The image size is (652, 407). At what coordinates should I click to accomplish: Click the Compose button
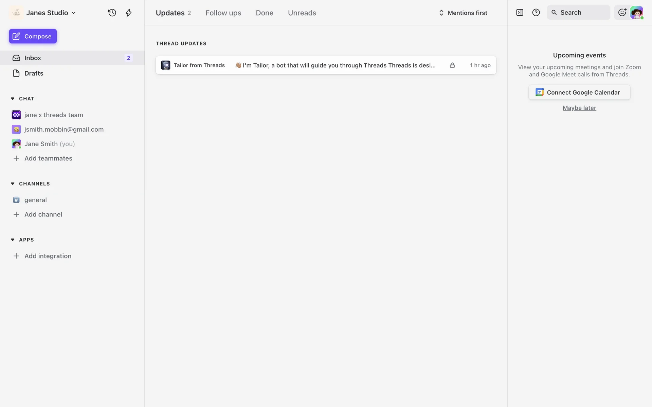pos(33,36)
